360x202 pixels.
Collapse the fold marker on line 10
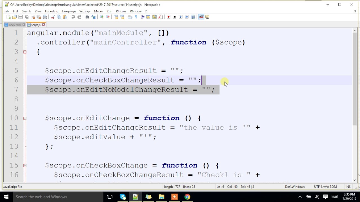tap(25, 118)
